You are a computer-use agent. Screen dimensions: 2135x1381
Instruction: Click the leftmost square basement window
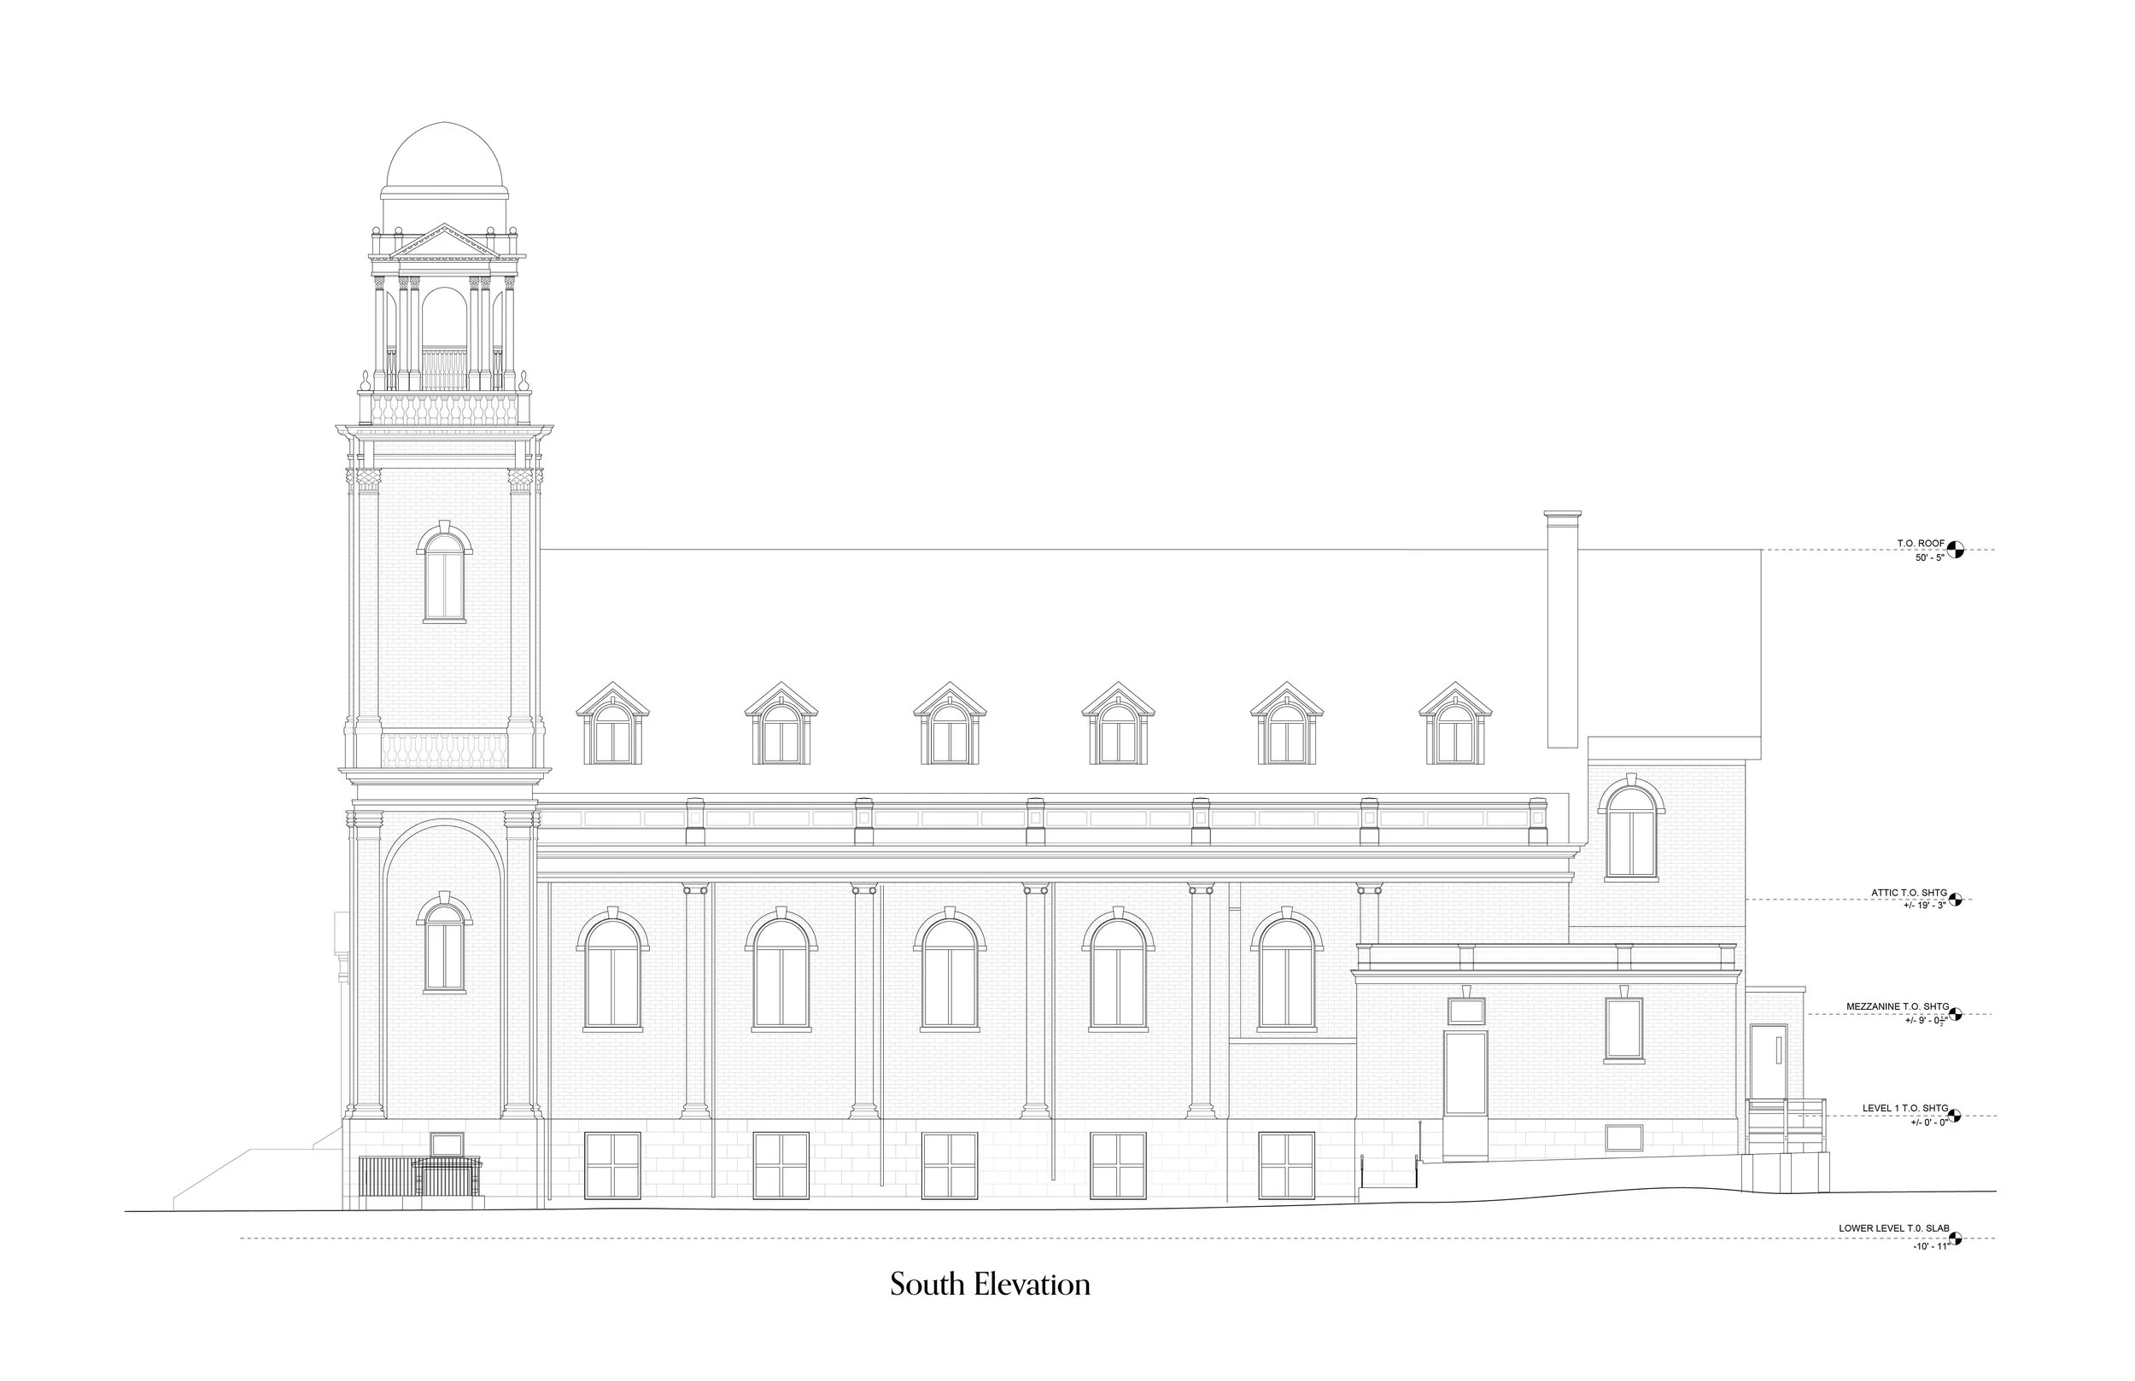coord(612,1165)
